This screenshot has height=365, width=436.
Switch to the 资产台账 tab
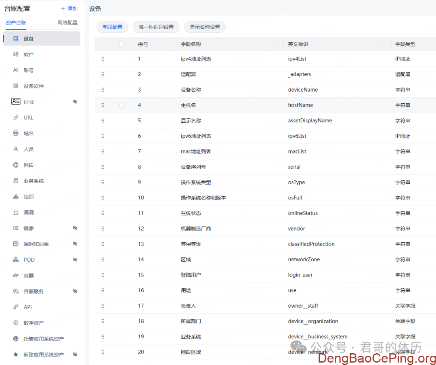point(16,23)
